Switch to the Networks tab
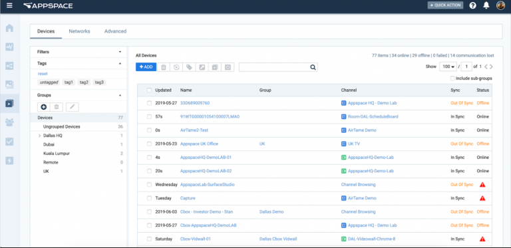The width and height of the screenshot is (511, 248). click(80, 31)
